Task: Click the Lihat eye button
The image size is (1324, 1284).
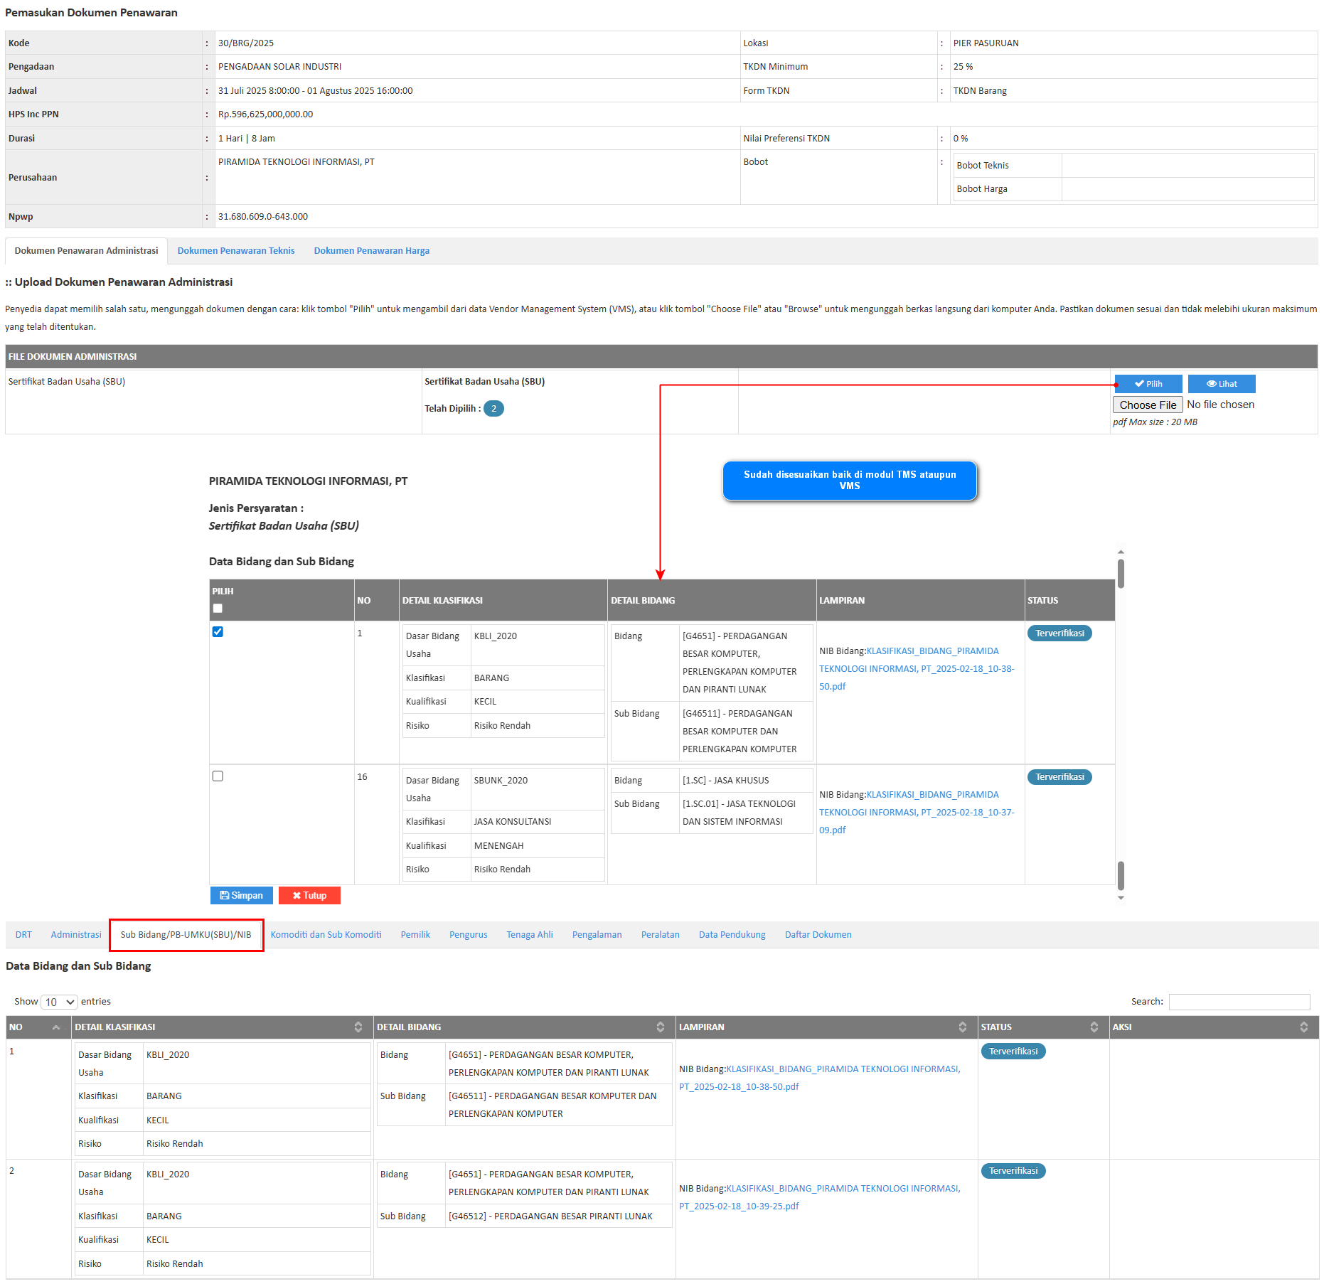Action: pyautogui.click(x=1221, y=384)
